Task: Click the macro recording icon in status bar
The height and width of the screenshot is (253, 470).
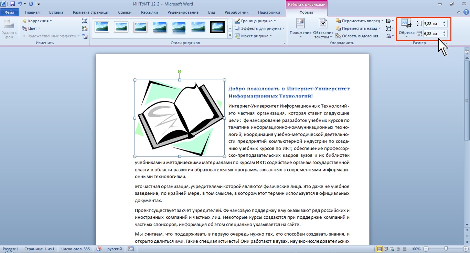Action: [x=131, y=249]
